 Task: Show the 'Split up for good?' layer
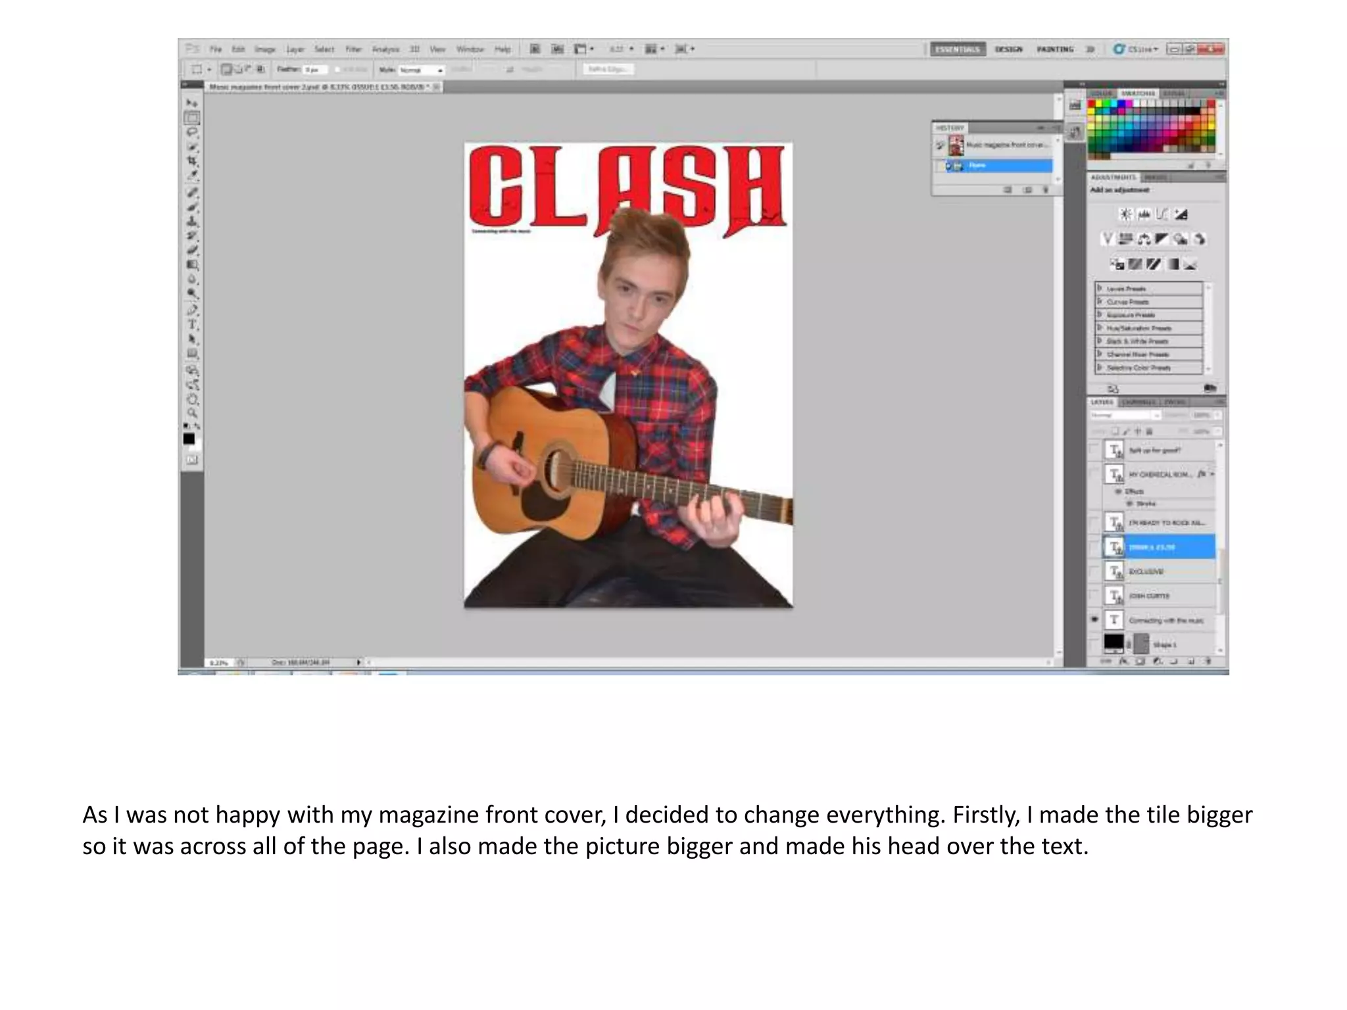coord(1094,450)
